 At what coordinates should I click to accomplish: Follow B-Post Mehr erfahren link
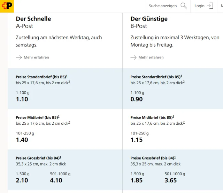pyautogui.click(x=151, y=57)
